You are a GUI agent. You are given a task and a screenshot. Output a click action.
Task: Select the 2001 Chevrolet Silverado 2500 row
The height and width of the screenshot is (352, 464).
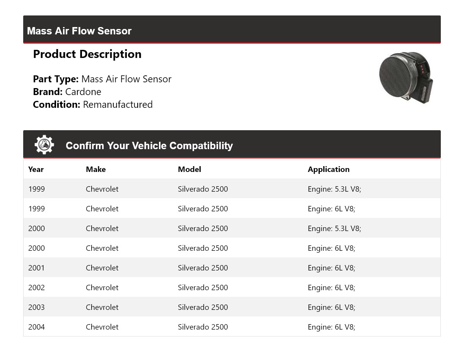232,268
